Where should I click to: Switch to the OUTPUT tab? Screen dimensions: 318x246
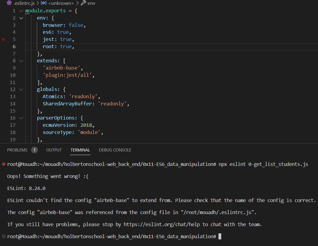click(54, 150)
